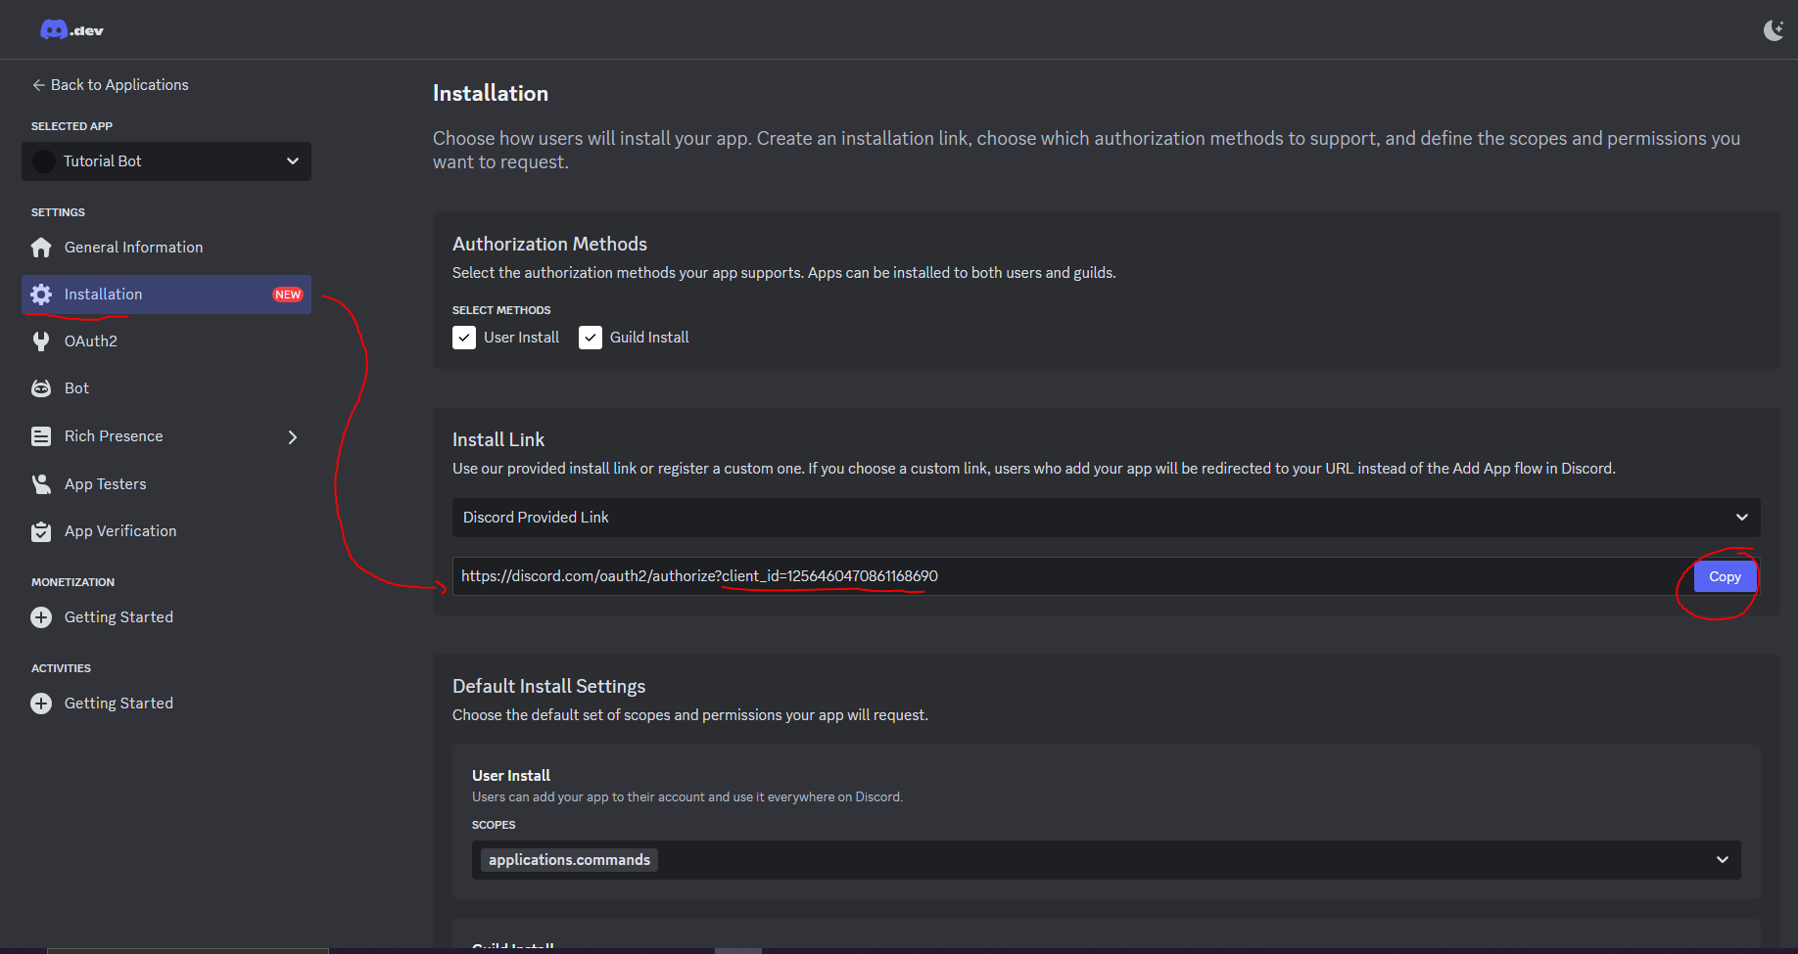
Task: Toggle dark mode moon icon
Action: [x=1773, y=30]
